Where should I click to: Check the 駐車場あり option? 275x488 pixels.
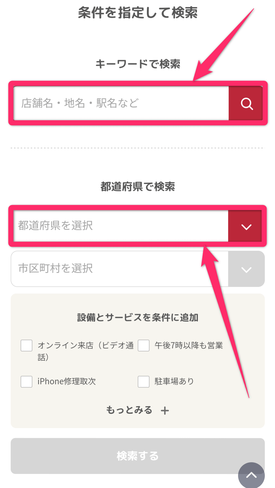coord(143,382)
